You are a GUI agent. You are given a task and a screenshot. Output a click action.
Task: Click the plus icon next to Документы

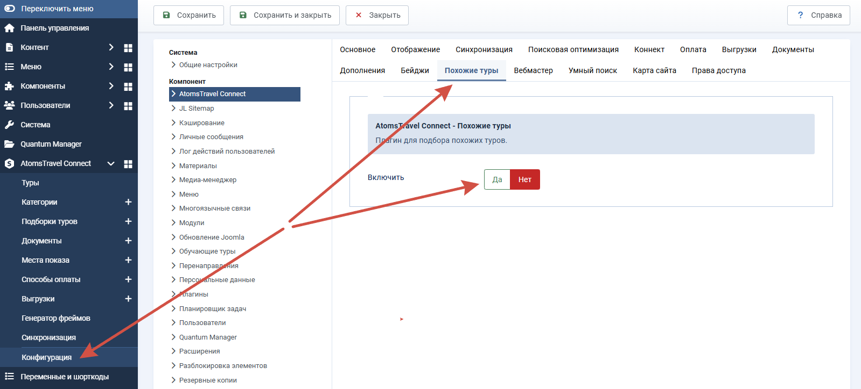point(128,241)
